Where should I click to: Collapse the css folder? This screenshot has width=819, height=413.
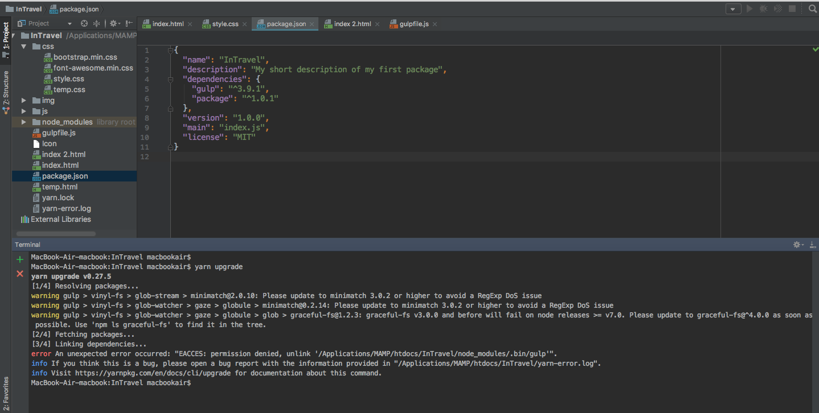24,46
